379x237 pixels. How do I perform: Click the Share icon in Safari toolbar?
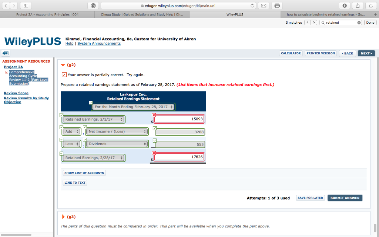point(358,6)
